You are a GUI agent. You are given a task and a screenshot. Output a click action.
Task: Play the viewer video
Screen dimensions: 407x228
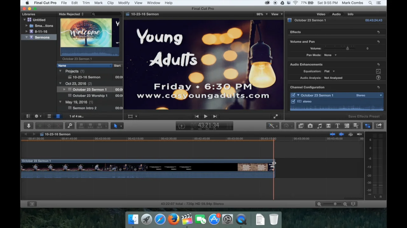coord(206,116)
